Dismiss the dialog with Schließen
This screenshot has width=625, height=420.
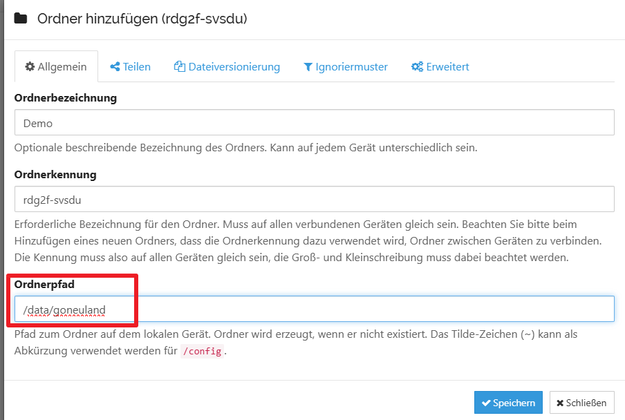click(581, 403)
